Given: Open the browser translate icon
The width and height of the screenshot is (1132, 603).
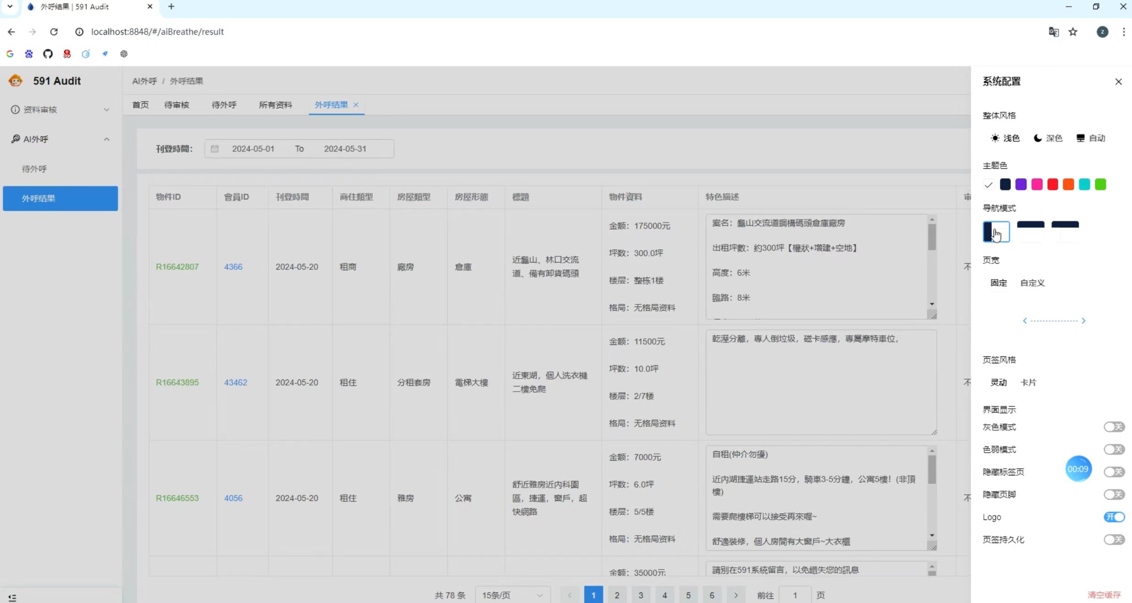Looking at the screenshot, I should click(1053, 32).
